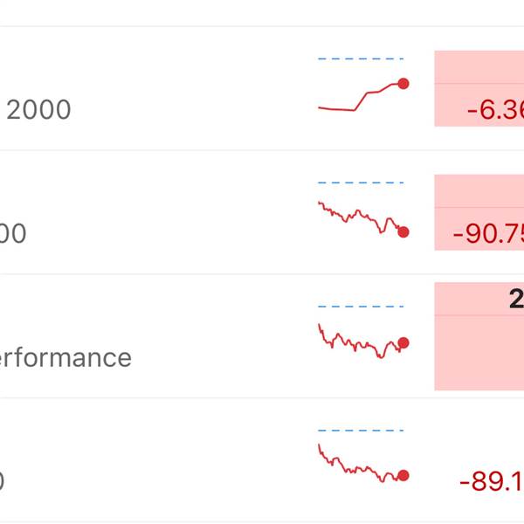
Task: Click the -89.1 change value
Action: tap(492, 481)
